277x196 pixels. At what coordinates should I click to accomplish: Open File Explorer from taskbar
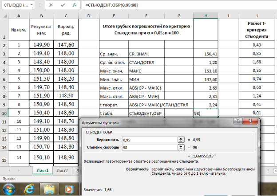pos(49,189)
